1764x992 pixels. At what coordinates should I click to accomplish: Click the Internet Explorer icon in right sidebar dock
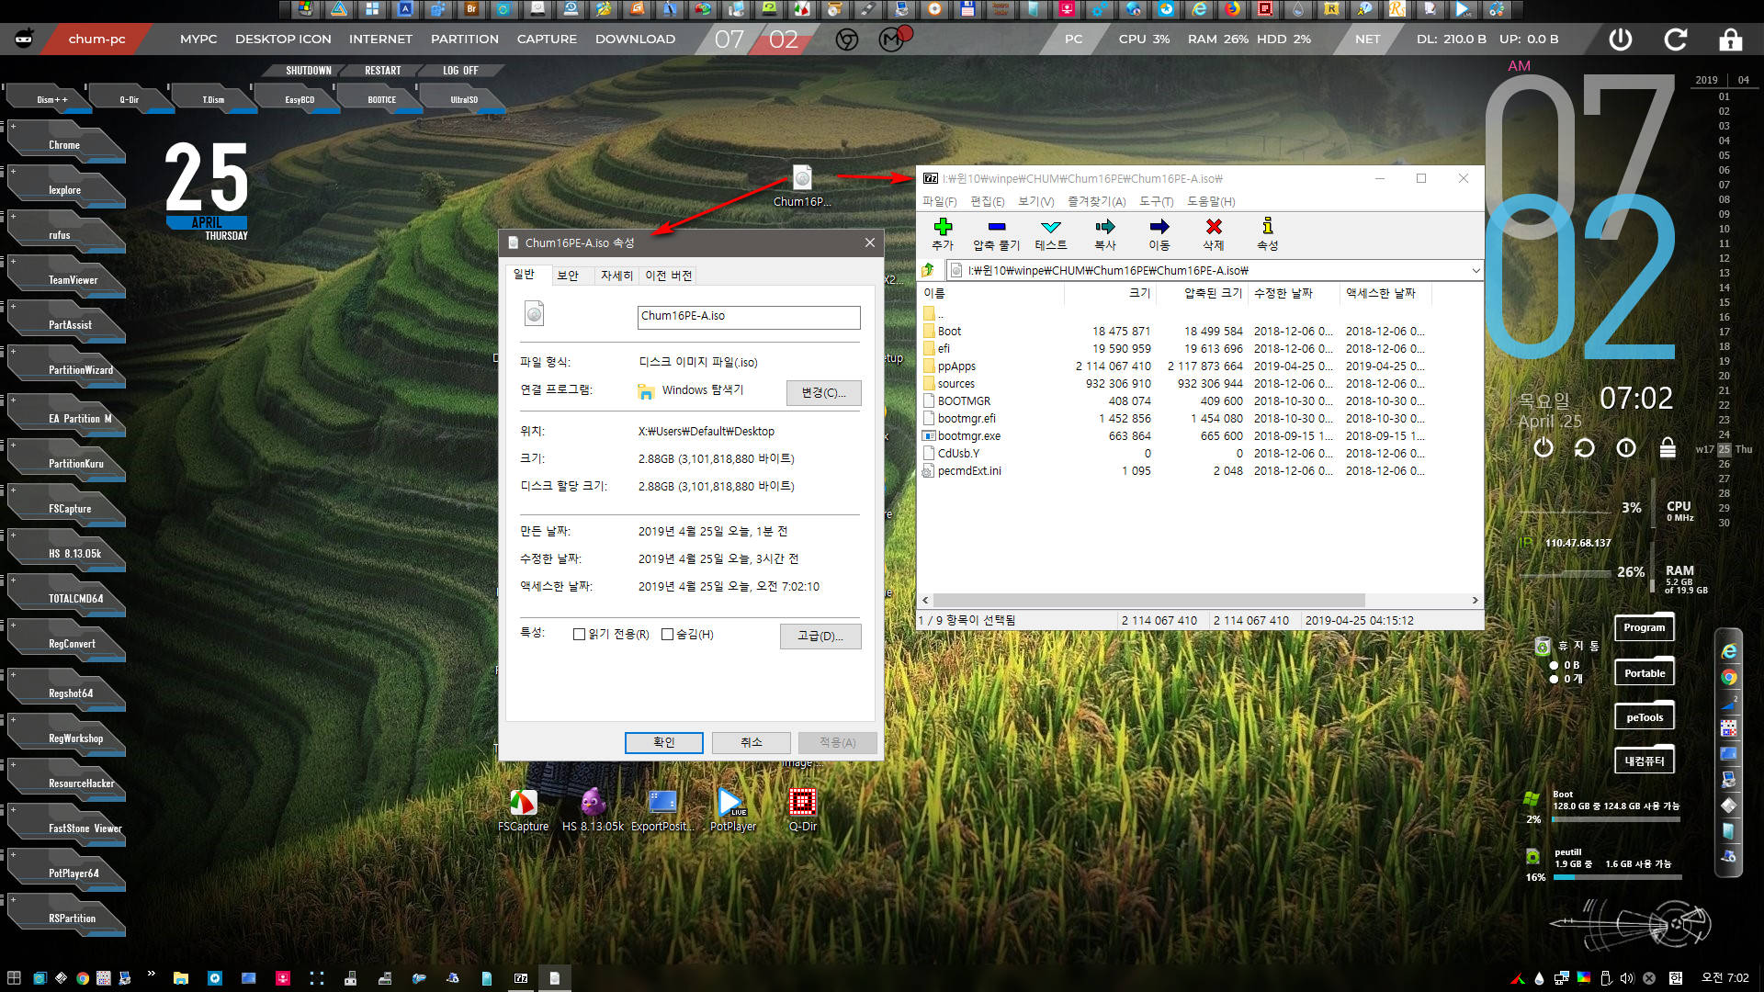pos(1728,651)
